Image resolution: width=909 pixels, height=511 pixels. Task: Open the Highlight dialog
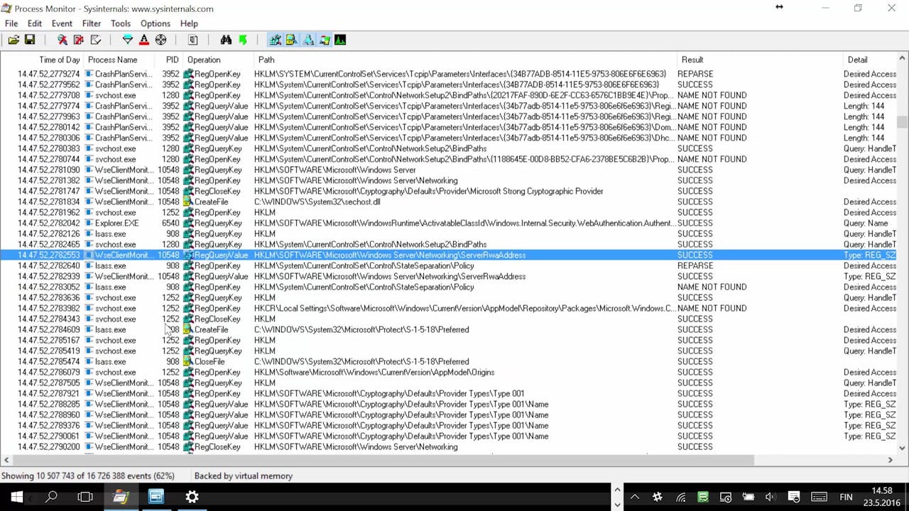[x=143, y=40]
